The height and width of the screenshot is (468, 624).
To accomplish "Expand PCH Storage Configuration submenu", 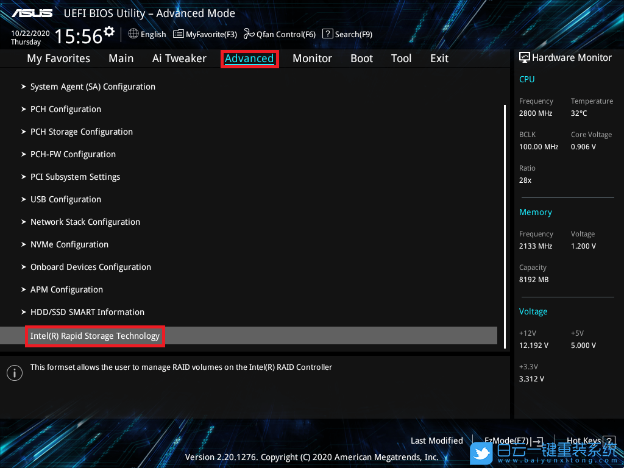I will [x=81, y=132].
